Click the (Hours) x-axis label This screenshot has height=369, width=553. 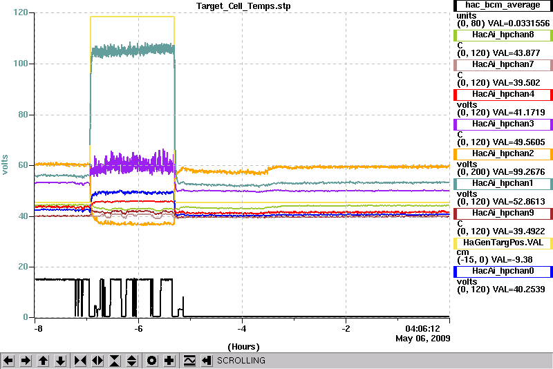click(x=244, y=347)
